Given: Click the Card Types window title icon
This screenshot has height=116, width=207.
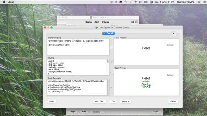Looking at the screenshot, I should (97, 28).
